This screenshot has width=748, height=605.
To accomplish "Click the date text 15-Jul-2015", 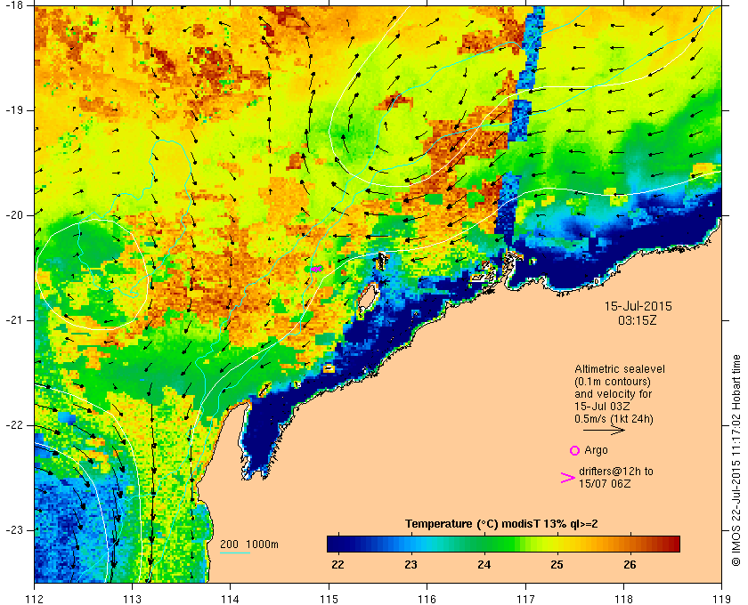I will pyautogui.click(x=638, y=306).
